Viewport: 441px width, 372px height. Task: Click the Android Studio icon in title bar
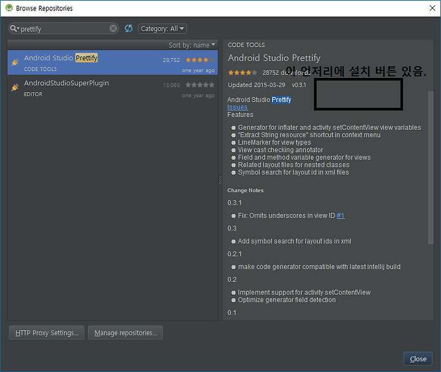point(9,8)
